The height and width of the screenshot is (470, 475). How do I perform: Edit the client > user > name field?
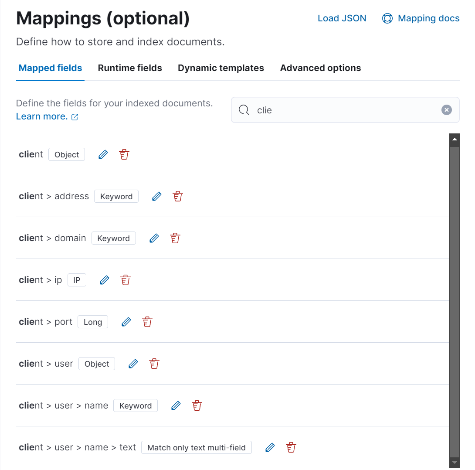tap(176, 405)
